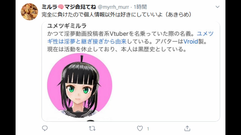Open the ミルラ display name profile

tap(69, 7)
